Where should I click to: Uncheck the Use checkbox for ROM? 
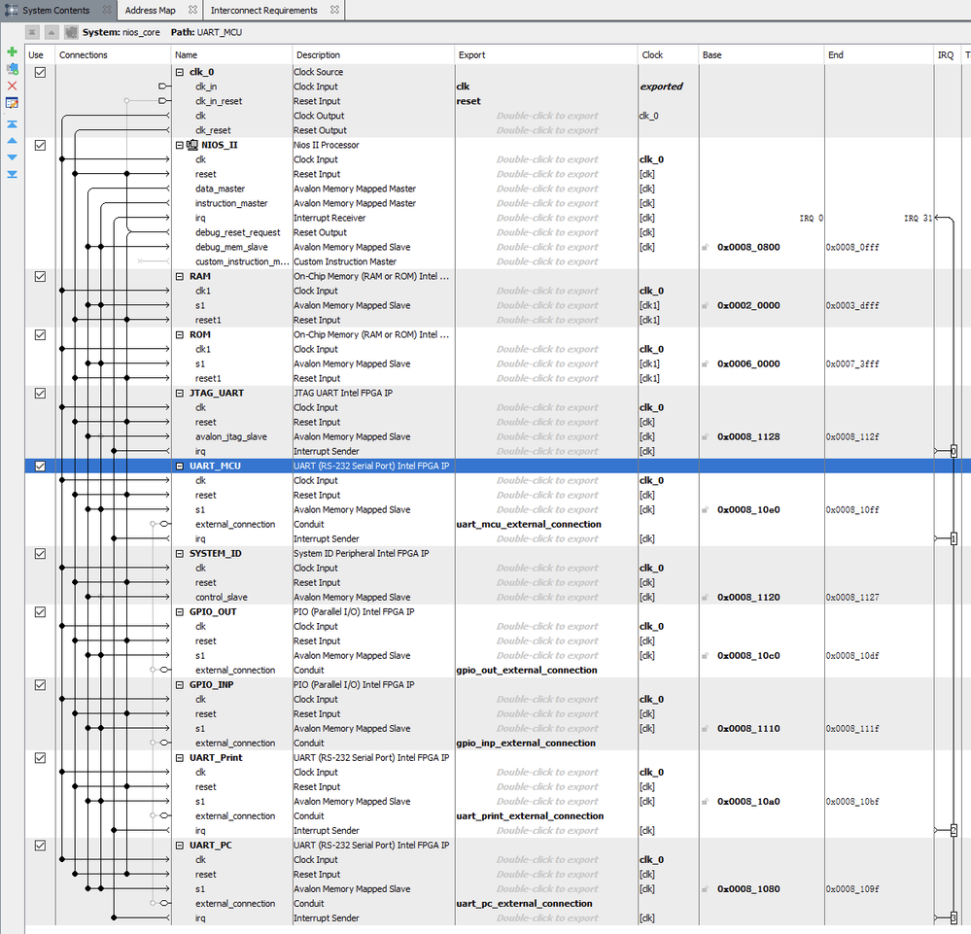tap(40, 334)
